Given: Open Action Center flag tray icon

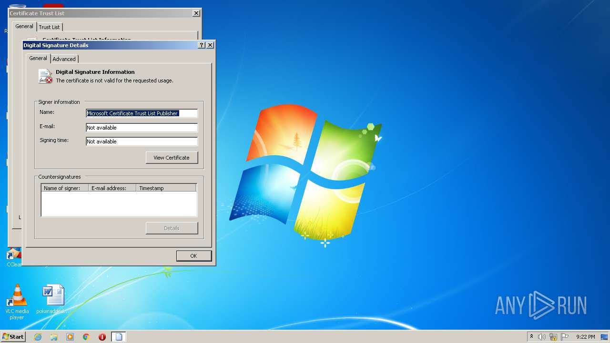Looking at the screenshot, I should coord(565,337).
